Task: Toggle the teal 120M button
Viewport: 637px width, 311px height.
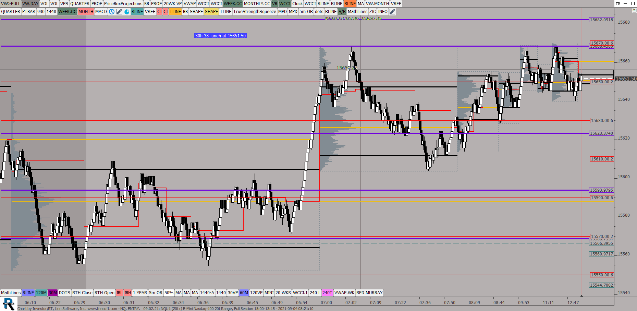Action: point(41,293)
